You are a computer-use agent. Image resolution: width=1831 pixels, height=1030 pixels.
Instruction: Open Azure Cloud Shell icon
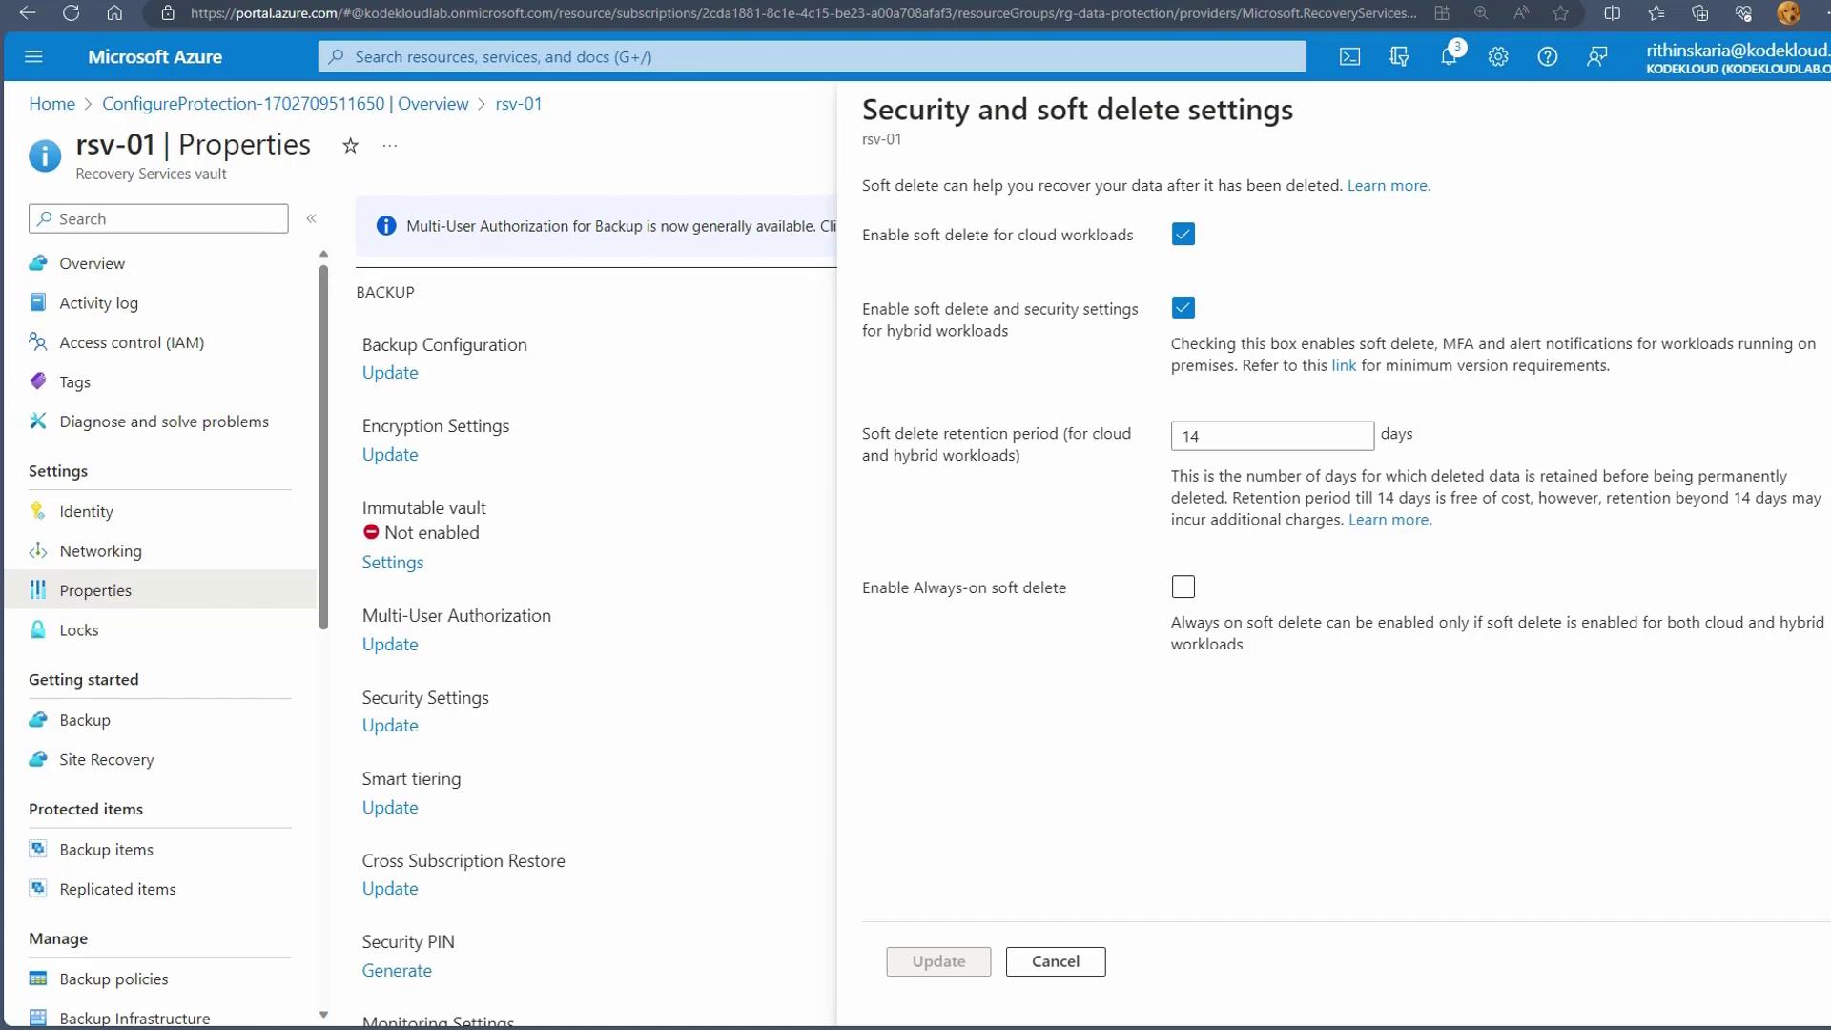(x=1349, y=57)
